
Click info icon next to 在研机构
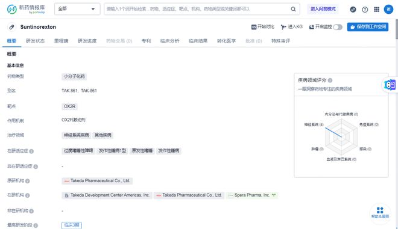pyautogui.click(x=27, y=195)
